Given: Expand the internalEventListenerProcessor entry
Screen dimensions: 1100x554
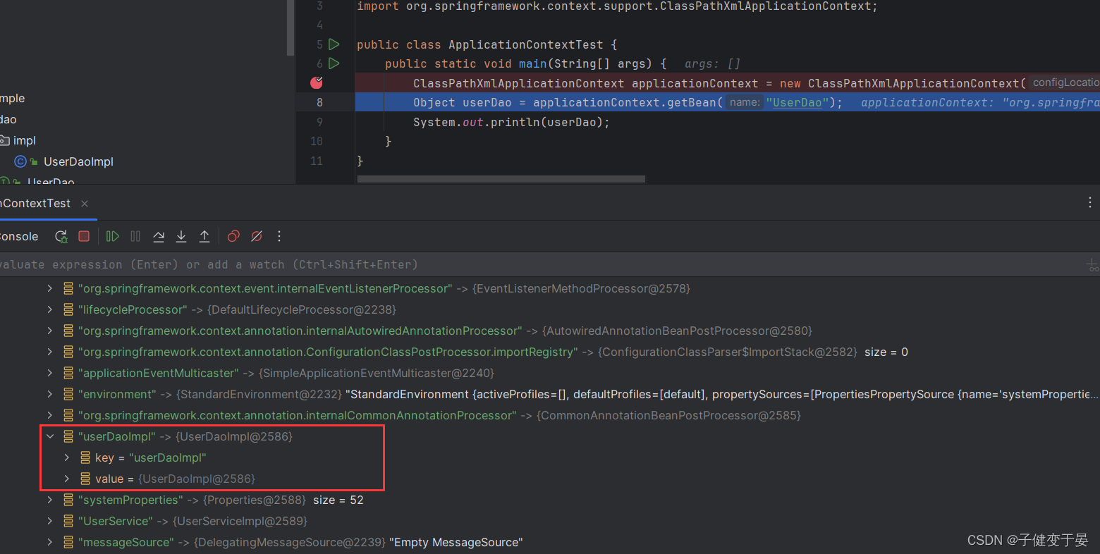Looking at the screenshot, I should point(49,288).
